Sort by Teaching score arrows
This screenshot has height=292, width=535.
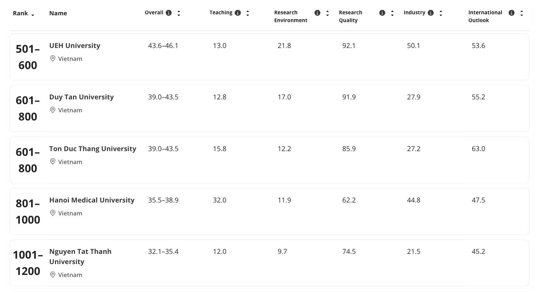(x=248, y=13)
